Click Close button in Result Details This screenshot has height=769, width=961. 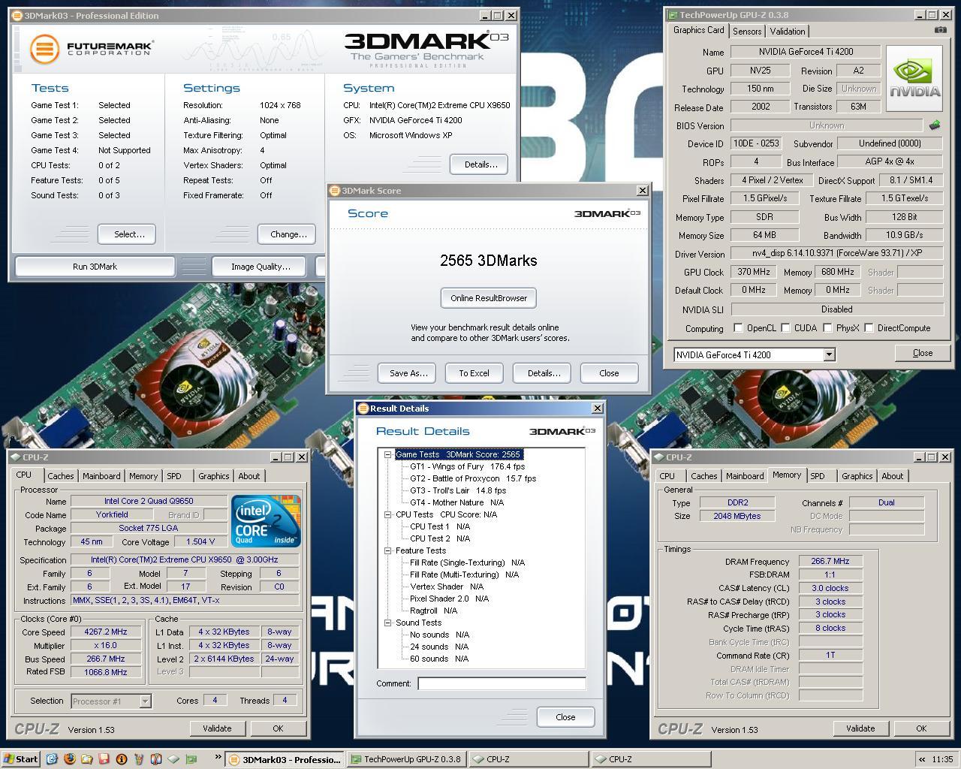pyautogui.click(x=565, y=717)
